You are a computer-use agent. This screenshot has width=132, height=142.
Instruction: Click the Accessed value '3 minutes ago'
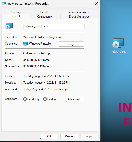tap(46, 89)
